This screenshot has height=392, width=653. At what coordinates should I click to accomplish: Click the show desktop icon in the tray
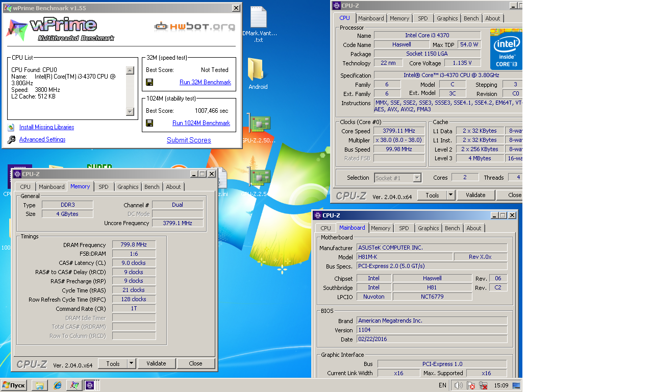coord(516,386)
